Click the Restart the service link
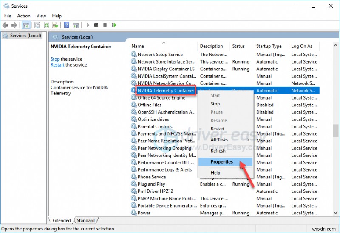The width and height of the screenshot is (340, 233). 57,65
